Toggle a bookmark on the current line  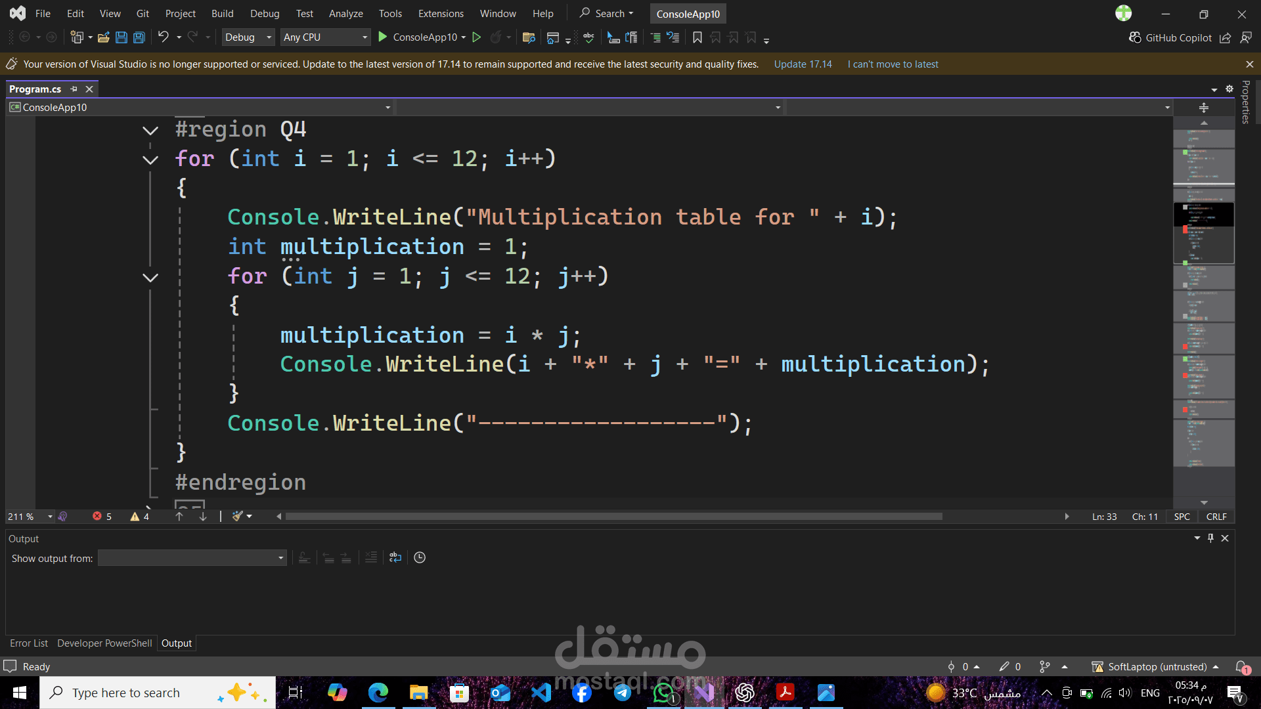coord(697,37)
